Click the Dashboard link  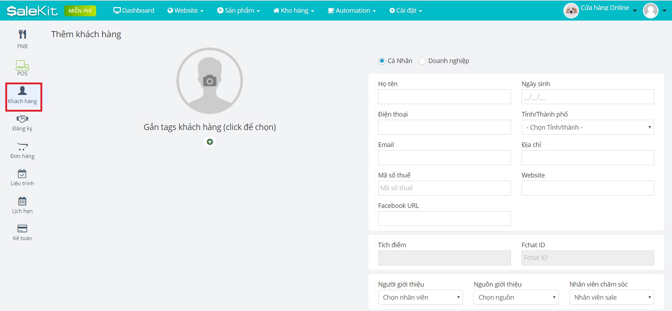pos(134,11)
